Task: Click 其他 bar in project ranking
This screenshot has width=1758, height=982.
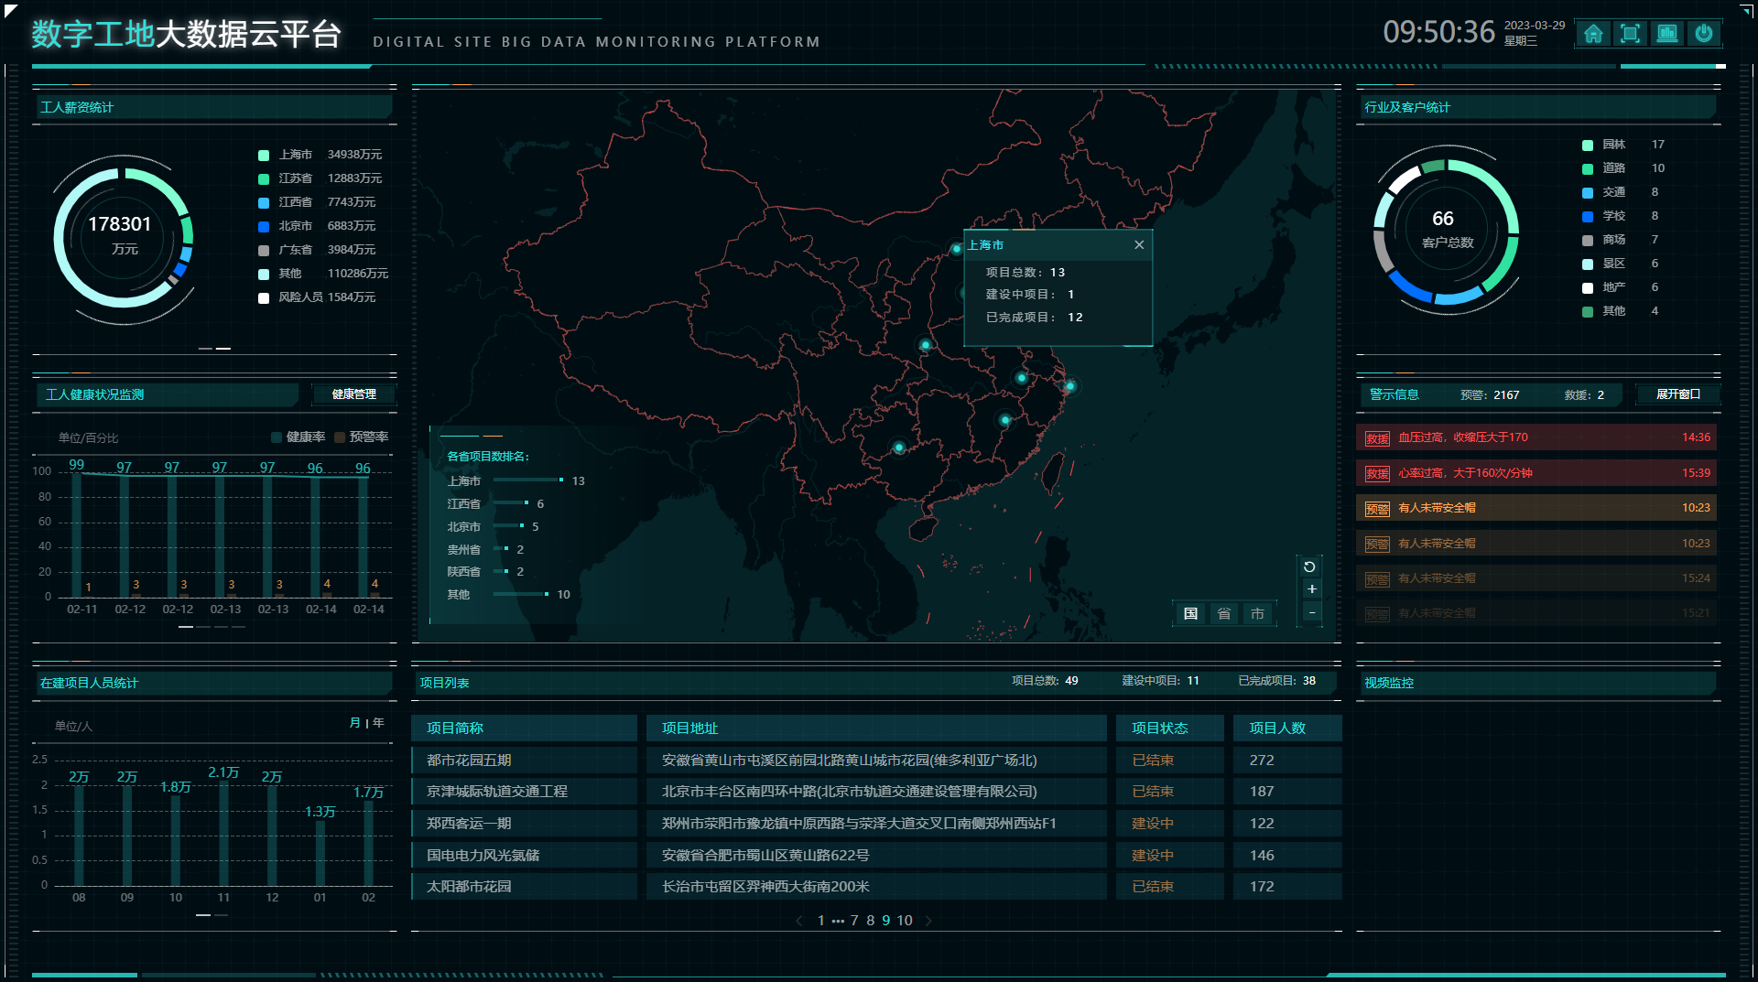Action: pyautogui.click(x=521, y=594)
